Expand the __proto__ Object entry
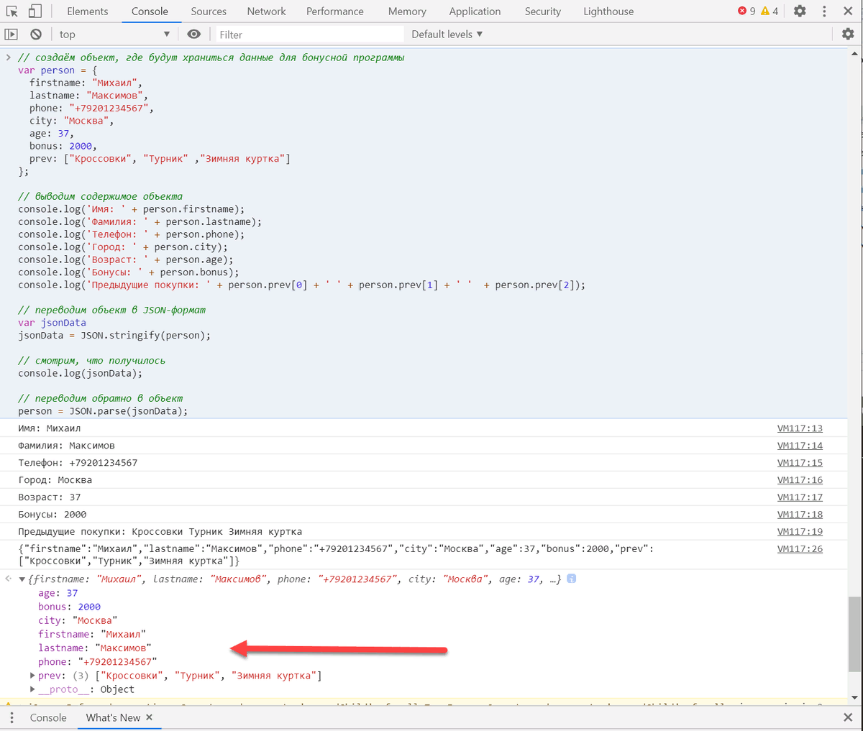This screenshot has height=731, width=863. 32,689
